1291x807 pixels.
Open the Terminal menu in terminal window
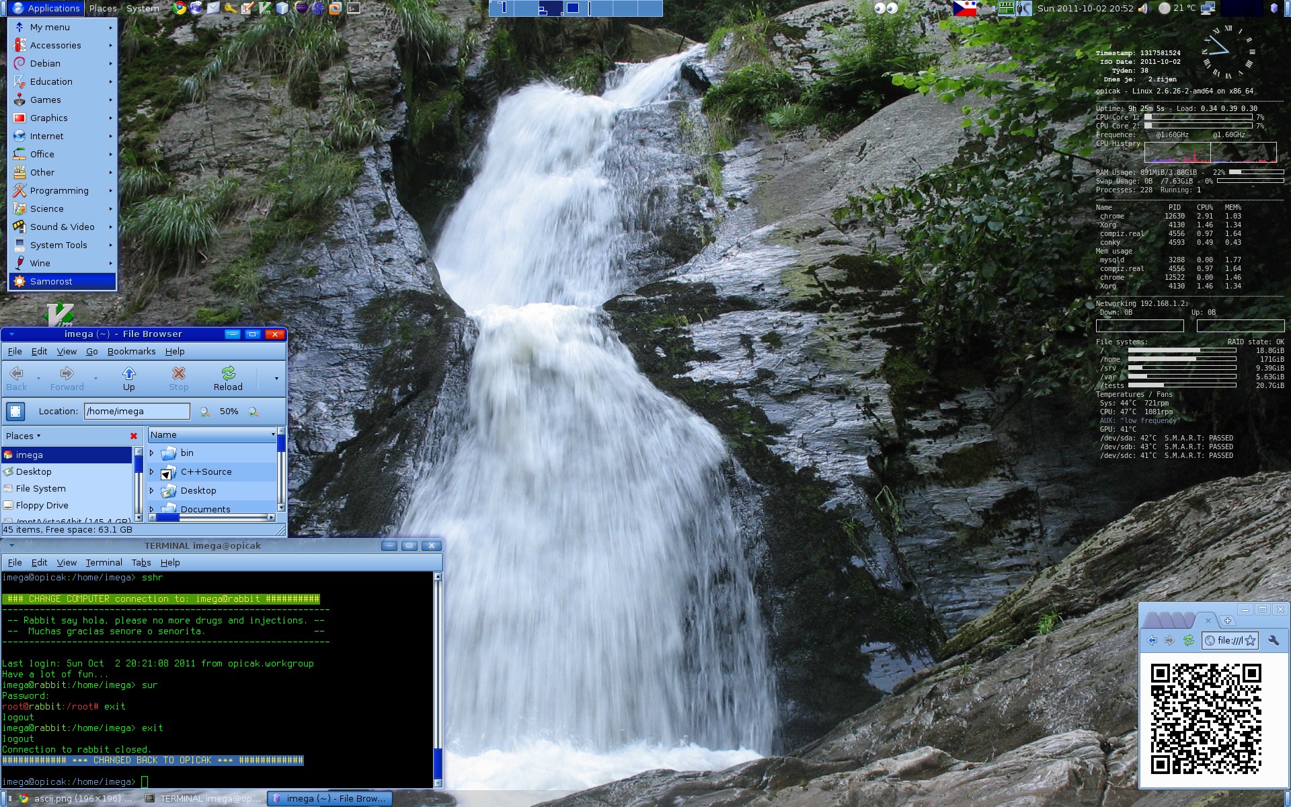coord(104,562)
